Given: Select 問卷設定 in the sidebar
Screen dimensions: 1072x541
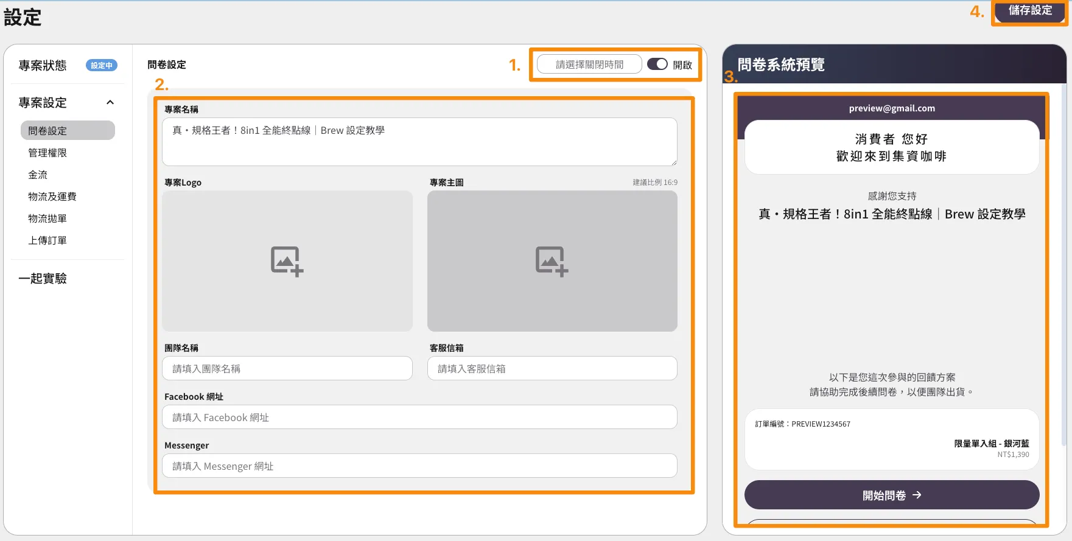Looking at the screenshot, I should tap(67, 131).
